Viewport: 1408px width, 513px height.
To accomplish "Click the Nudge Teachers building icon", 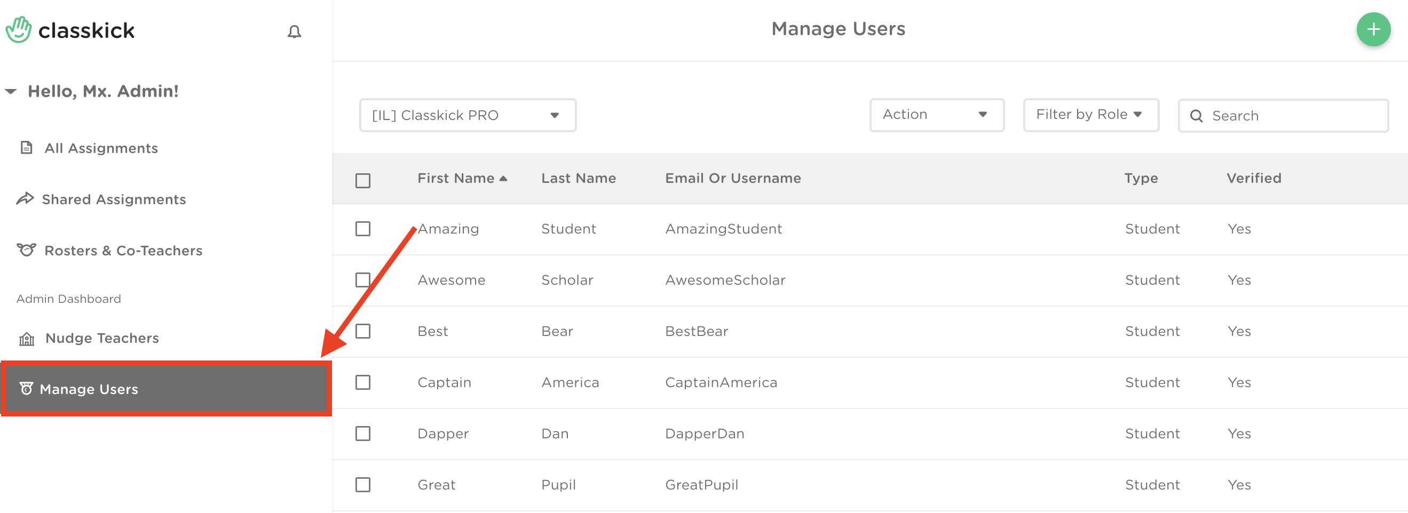I will pos(27,339).
